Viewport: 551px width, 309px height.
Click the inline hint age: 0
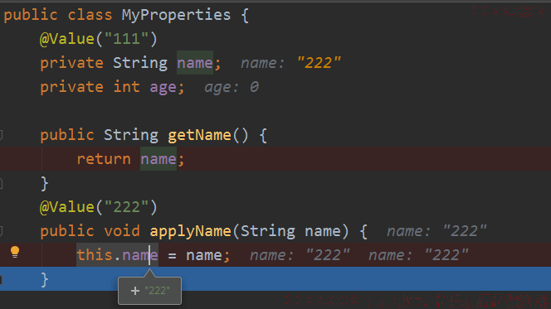click(232, 87)
